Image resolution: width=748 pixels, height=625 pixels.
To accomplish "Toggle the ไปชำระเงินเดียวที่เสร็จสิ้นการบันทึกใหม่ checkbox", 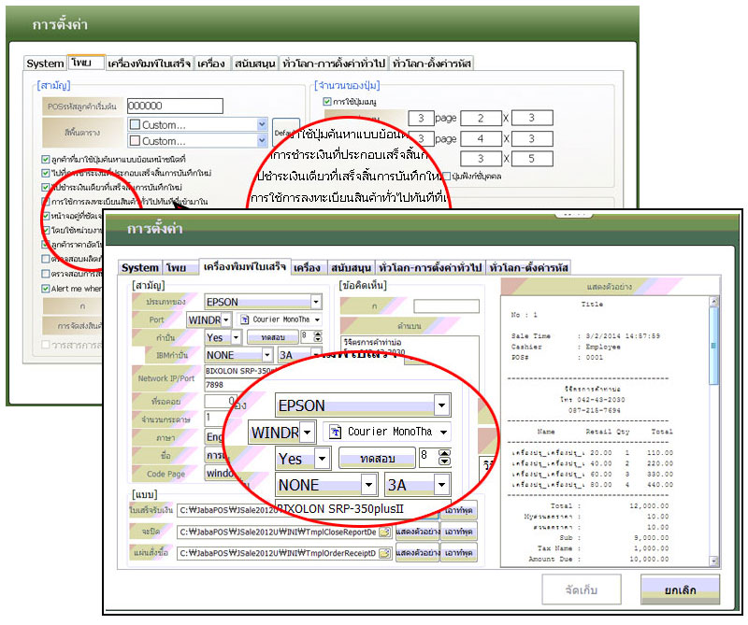I will [45, 188].
